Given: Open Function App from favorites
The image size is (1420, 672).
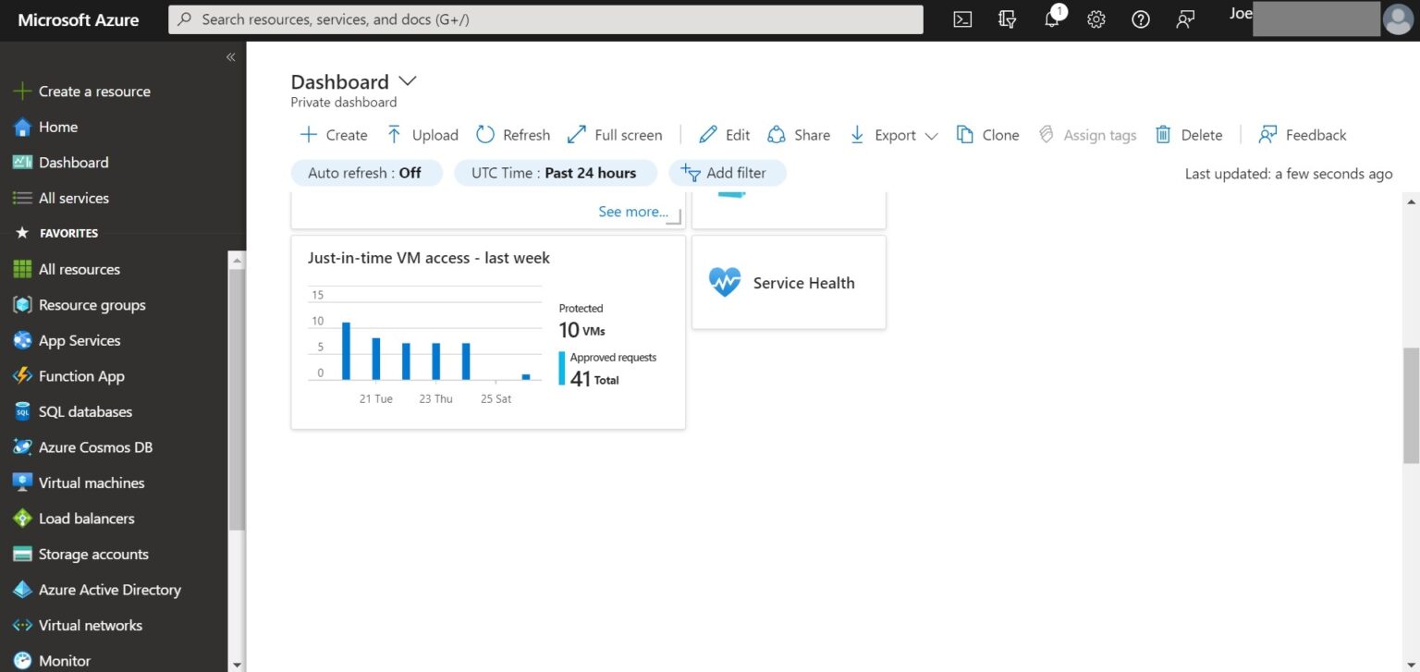Looking at the screenshot, I should pyautogui.click(x=81, y=375).
